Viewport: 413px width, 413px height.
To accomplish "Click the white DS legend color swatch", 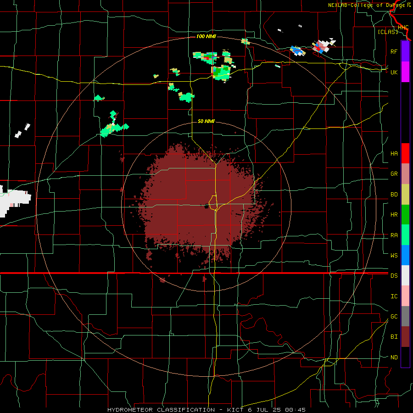I will pos(405,275).
